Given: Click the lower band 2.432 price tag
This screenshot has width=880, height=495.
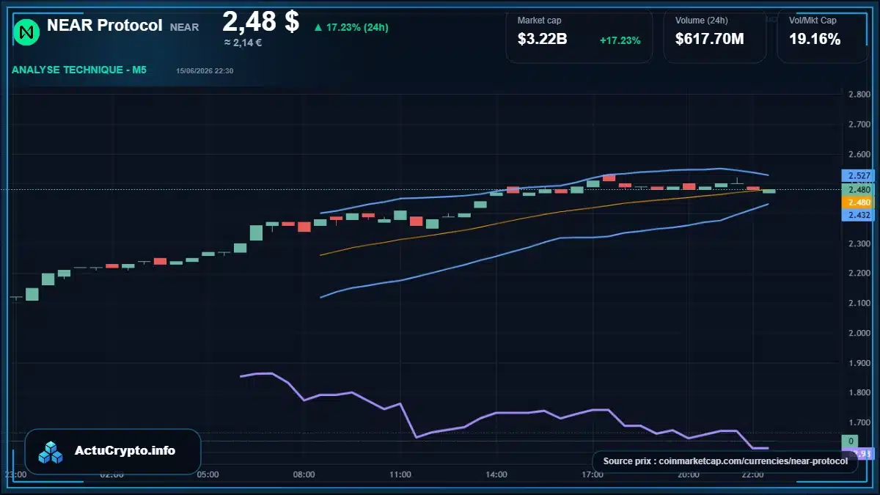Looking at the screenshot, I should point(858,215).
